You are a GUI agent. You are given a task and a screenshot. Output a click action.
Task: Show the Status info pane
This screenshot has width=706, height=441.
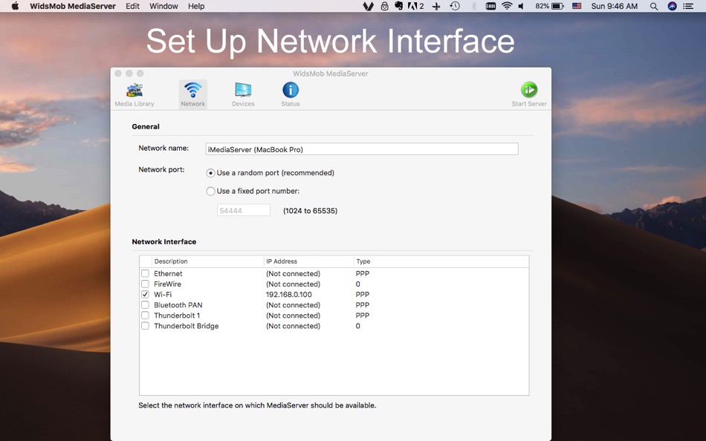point(291,95)
